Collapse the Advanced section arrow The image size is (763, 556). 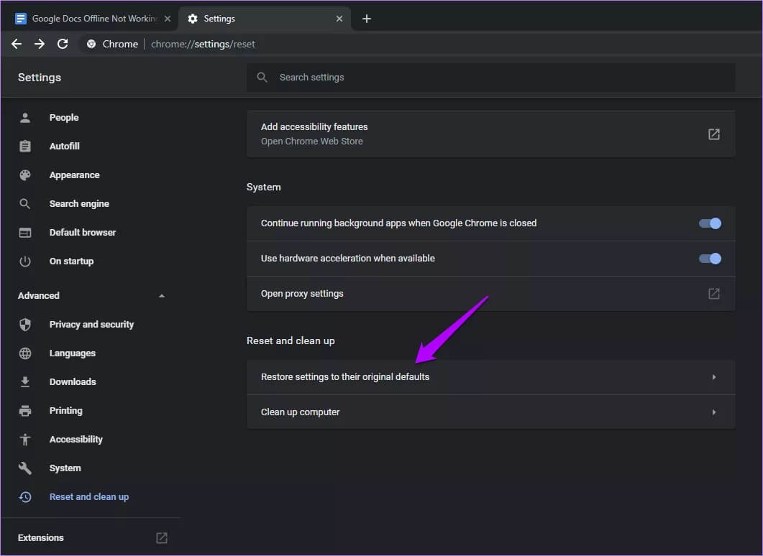pos(161,296)
